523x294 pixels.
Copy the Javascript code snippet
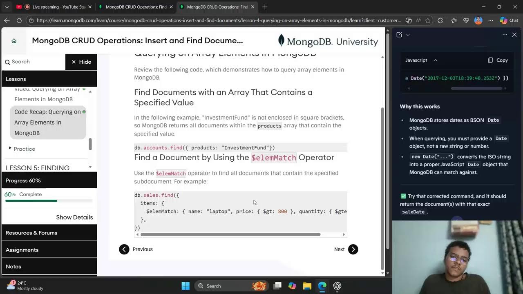(x=498, y=60)
